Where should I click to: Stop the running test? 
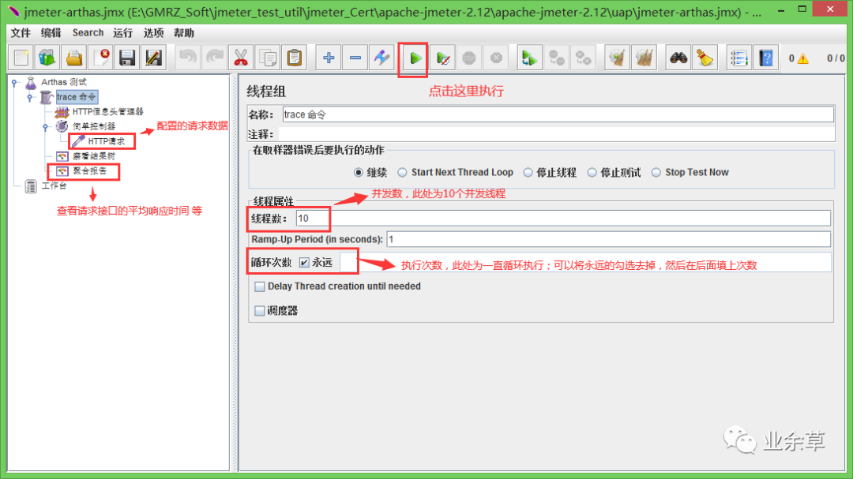[469, 58]
